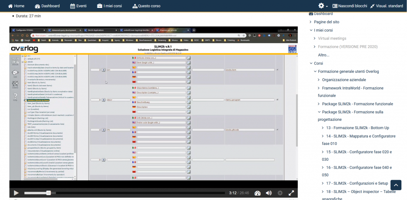407x200 pixels.
Task: Enter video fullscreen mode
Action: pos(291,193)
